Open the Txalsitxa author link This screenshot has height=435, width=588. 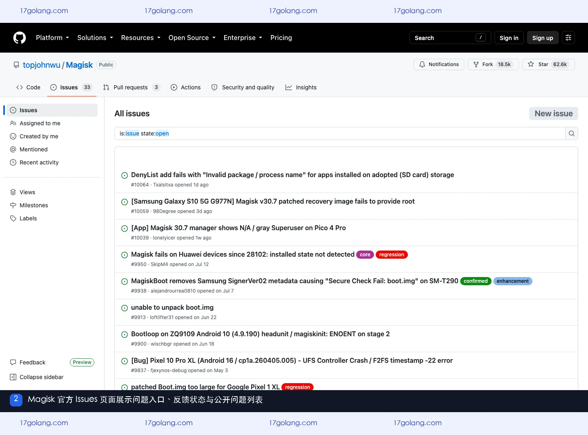point(163,185)
